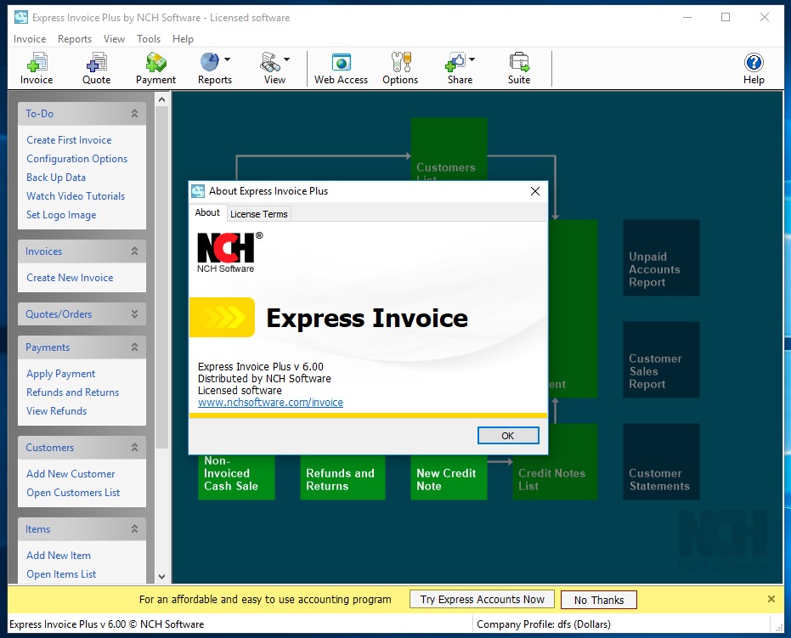Screen dimensions: 791x638
Task: Click Company Profile: dfs (Dollars) status text
Action: (x=543, y=624)
